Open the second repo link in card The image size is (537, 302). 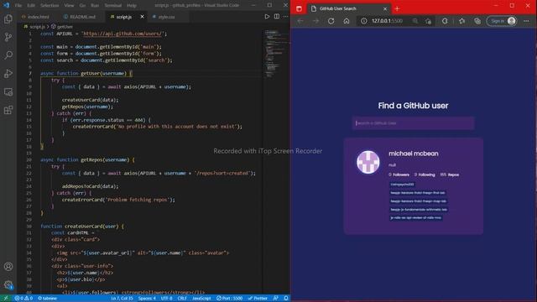coord(418,193)
